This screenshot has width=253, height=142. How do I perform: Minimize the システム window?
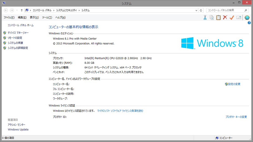[x=233, y=3]
